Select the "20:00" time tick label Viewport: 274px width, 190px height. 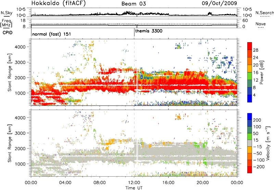pos(202,183)
